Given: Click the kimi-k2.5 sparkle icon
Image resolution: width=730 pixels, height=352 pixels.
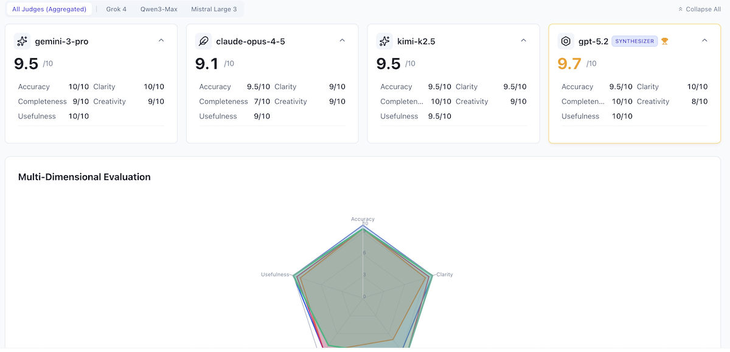Looking at the screenshot, I should [x=384, y=41].
